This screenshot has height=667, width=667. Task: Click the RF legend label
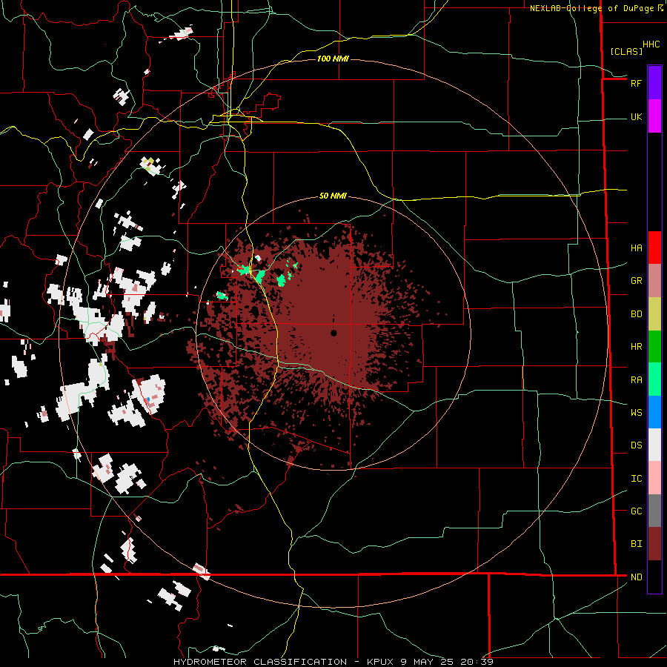pyautogui.click(x=636, y=83)
